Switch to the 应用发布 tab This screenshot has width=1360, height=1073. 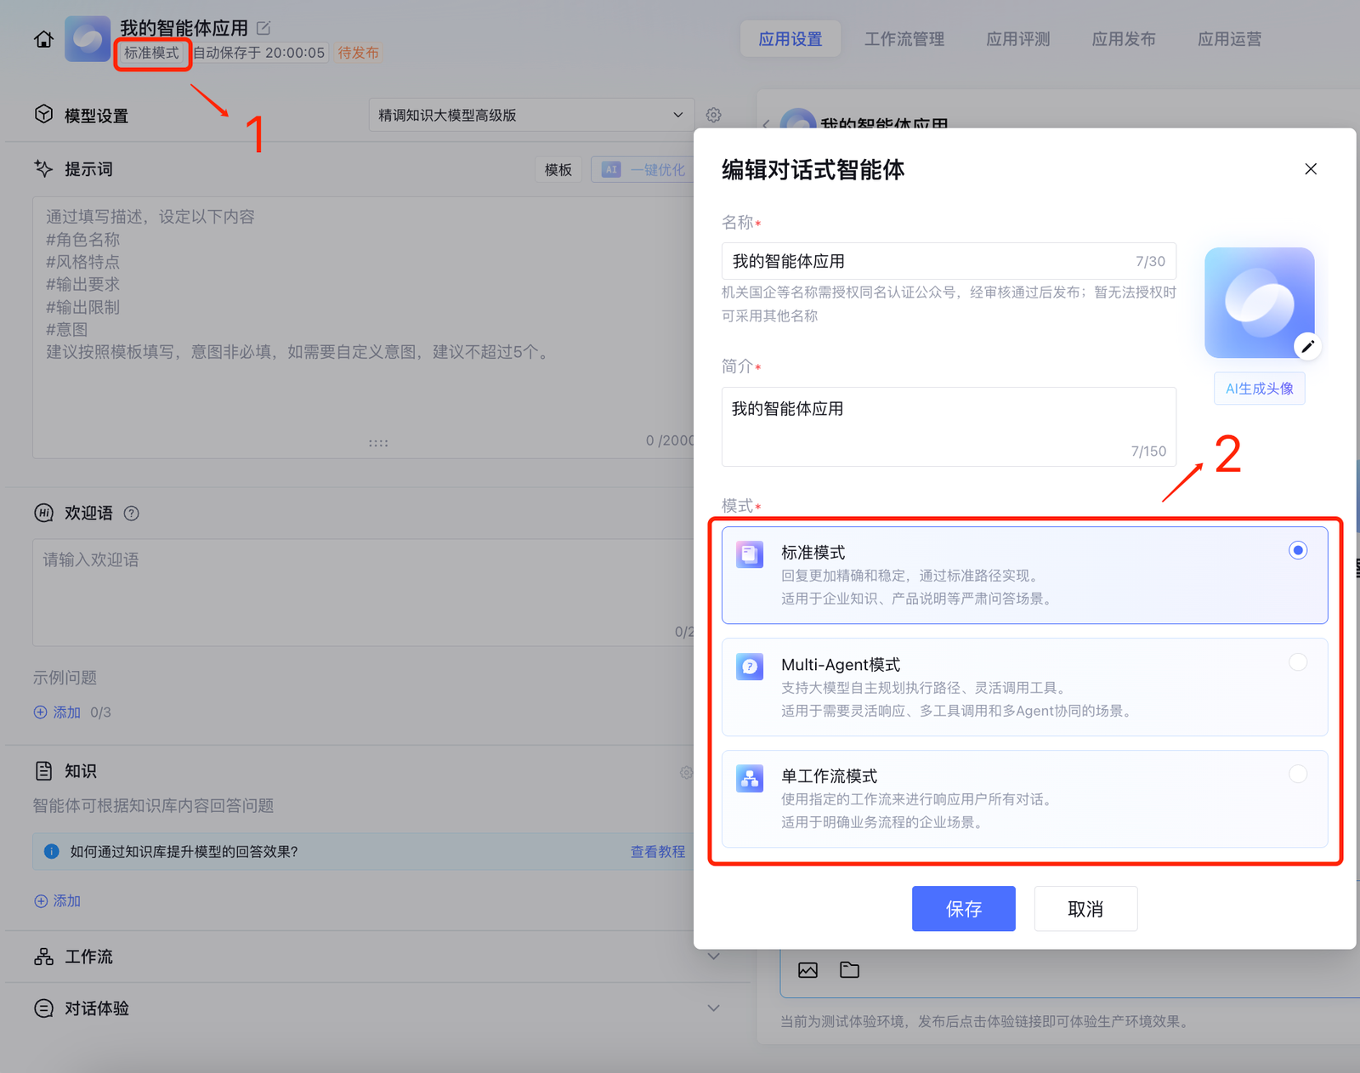tap(1123, 39)
